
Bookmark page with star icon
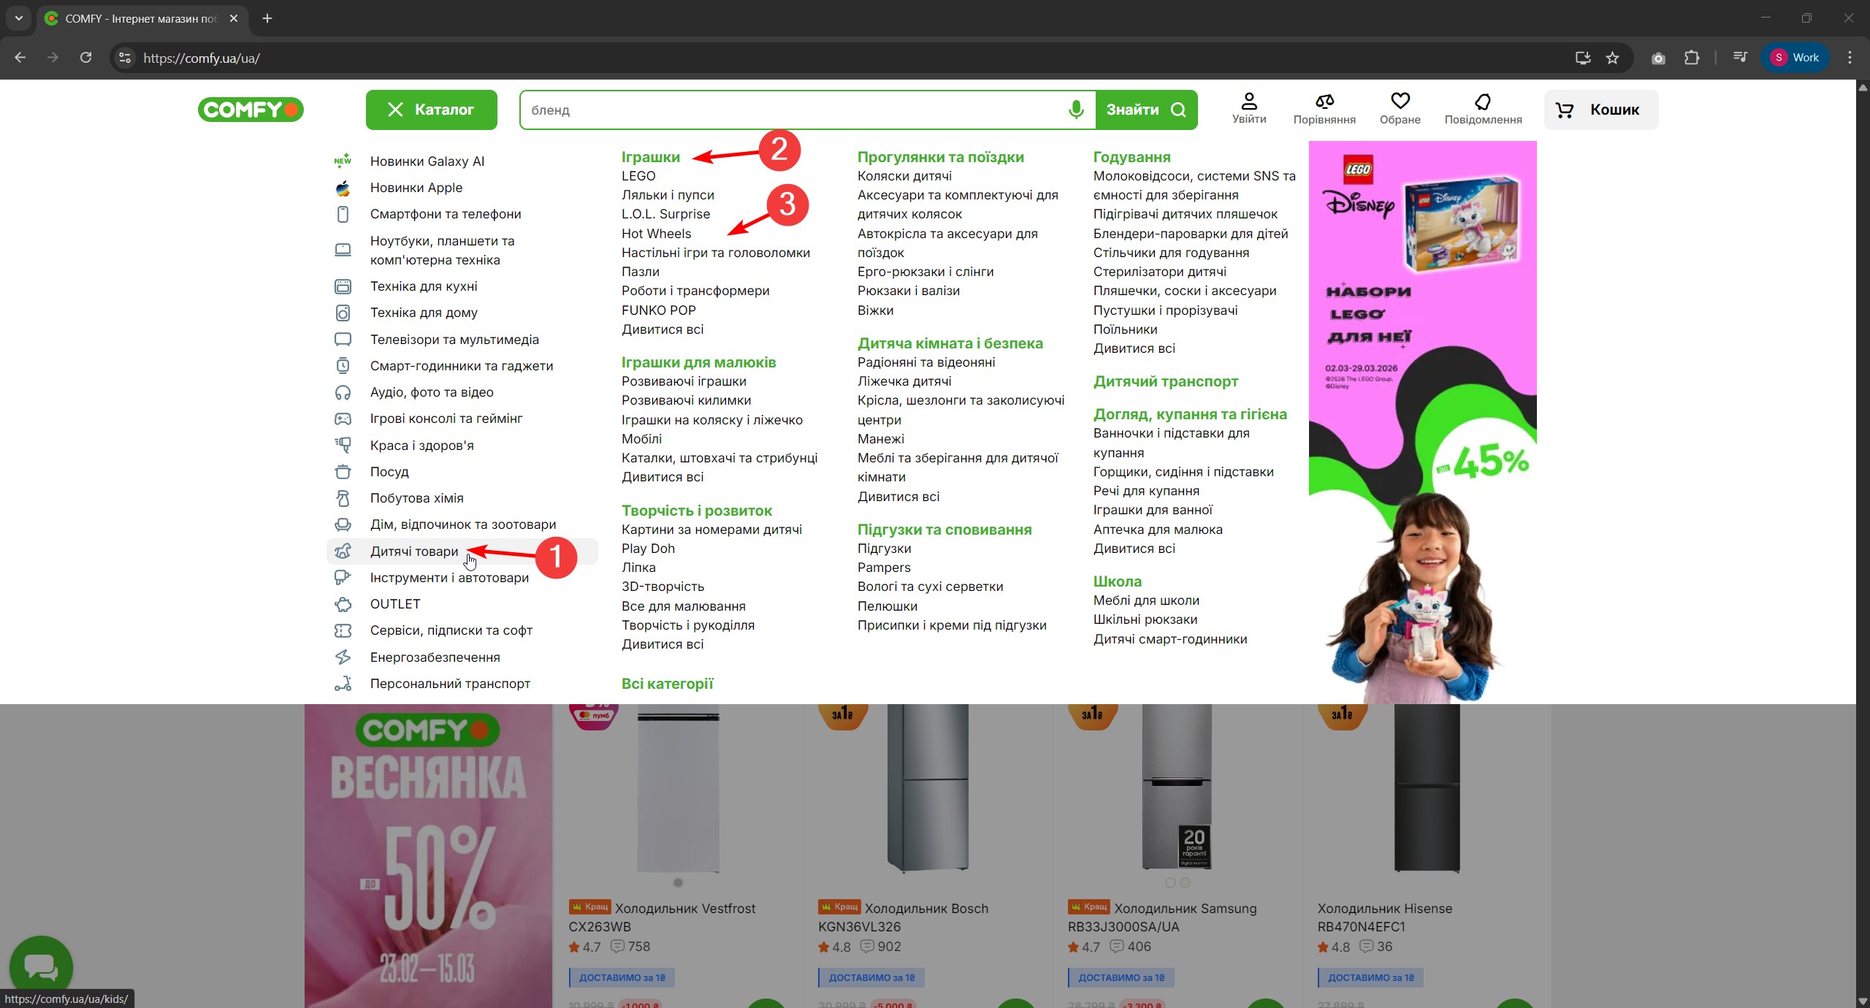tap(1612, 58)
